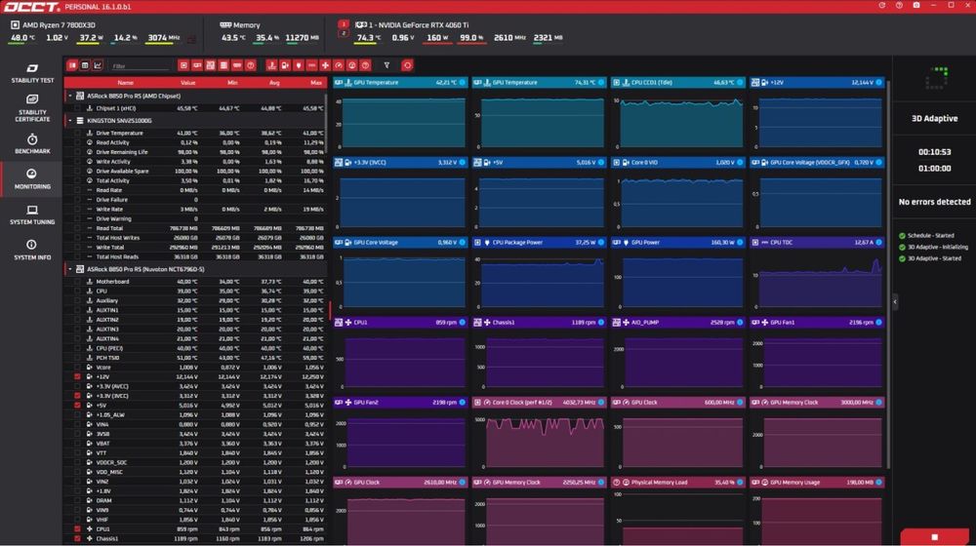Viewport: 976px width, 546px height.
Task: Click the '3D Adaptive - Initializing' log entry
Action: pyautogui.click(x=937, y=247)
